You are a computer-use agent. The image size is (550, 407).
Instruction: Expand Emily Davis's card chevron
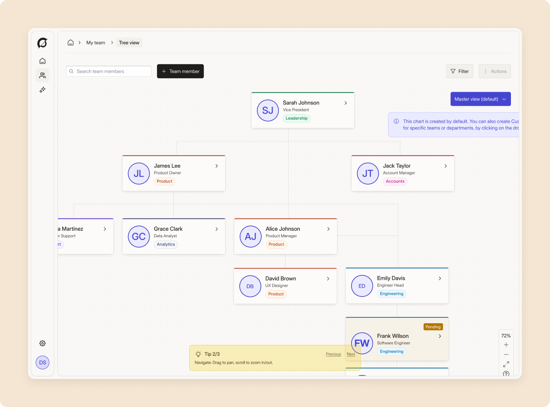440,278
